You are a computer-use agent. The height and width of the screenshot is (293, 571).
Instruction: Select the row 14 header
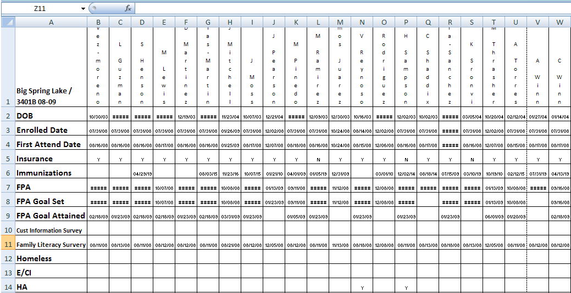tap(7, 286)
